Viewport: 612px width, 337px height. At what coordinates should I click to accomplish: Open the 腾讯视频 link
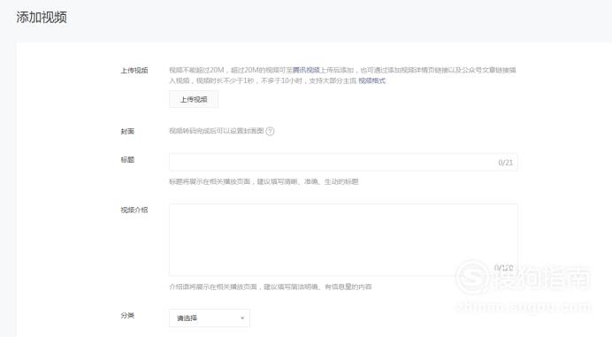(x=306, y=70)
